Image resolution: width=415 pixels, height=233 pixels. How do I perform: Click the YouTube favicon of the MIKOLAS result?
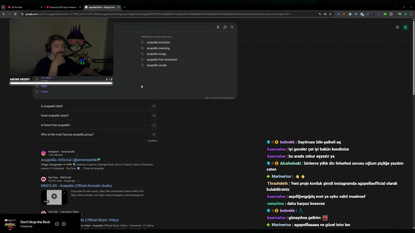coord(43,179)
